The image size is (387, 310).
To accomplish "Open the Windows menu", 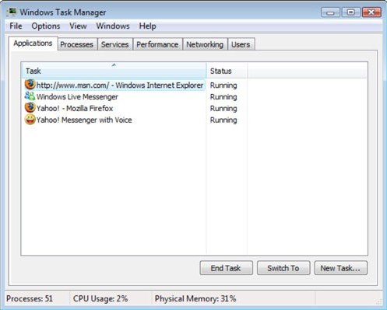I will 113,26.
